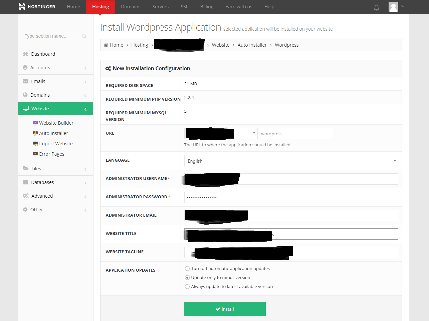Click the Error Pages icon
This screenshot has width=429, height=321.
click(35, 154)
